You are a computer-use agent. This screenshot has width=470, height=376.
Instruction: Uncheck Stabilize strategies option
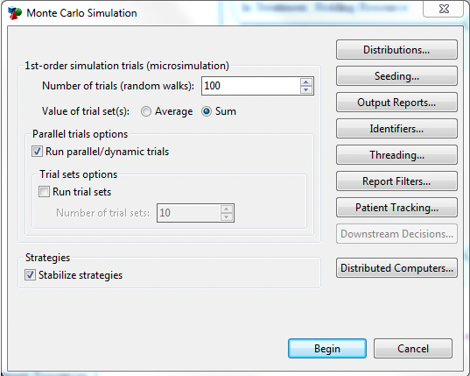point(30,275)
